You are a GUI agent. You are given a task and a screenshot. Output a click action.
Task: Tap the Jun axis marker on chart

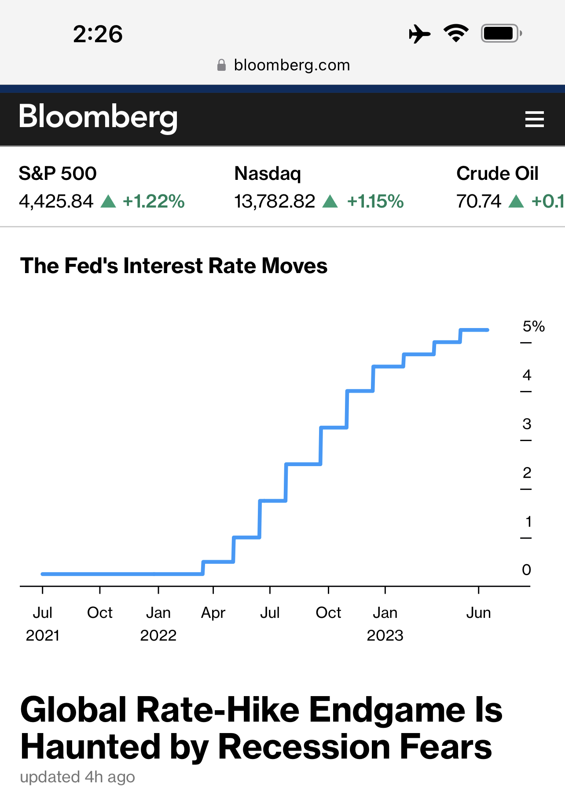click(478, 613)
